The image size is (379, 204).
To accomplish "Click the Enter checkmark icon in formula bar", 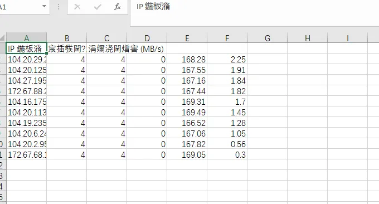I will 98,7.
